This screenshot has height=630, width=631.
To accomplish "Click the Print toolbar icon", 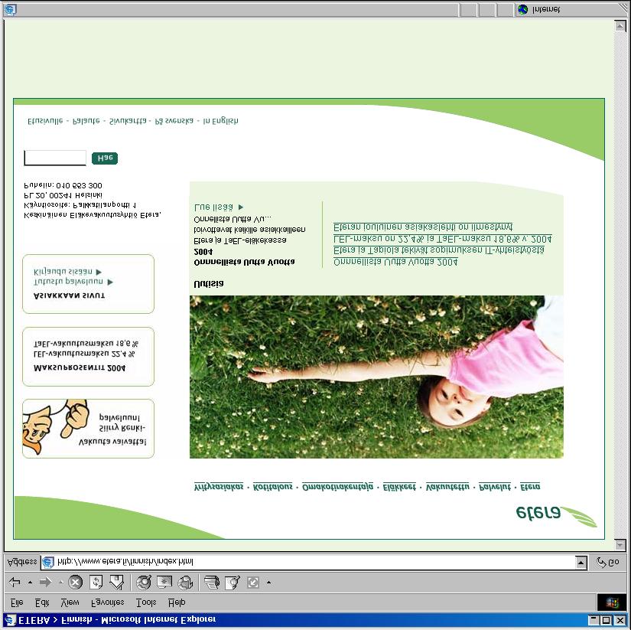I will point(212,582).
